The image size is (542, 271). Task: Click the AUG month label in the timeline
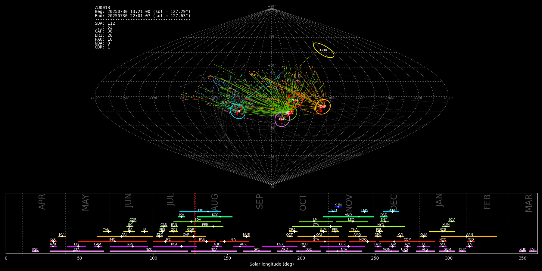215,202
